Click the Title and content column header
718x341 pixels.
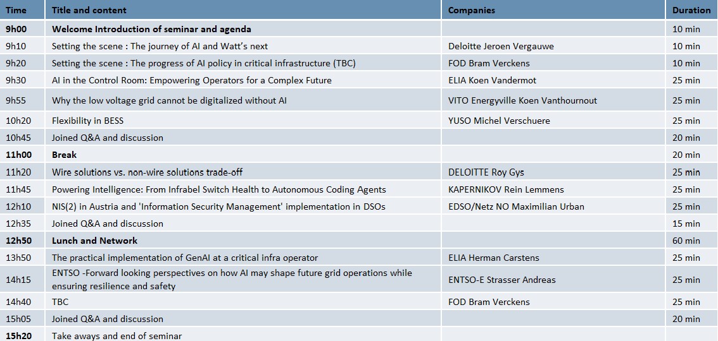[x=89, y=10]
